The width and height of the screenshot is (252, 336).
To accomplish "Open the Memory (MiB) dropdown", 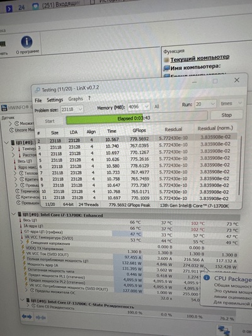I will click(x=139, y=107).
